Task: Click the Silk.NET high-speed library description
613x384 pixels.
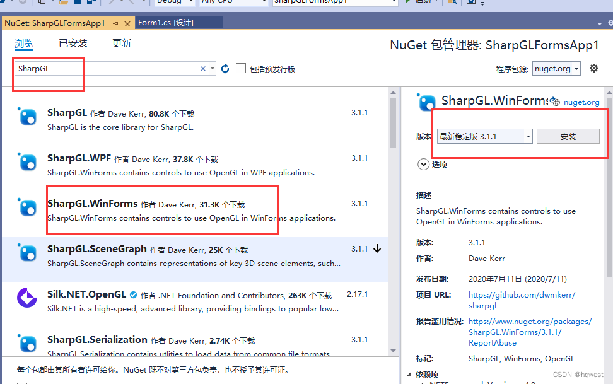Action: 193,308
